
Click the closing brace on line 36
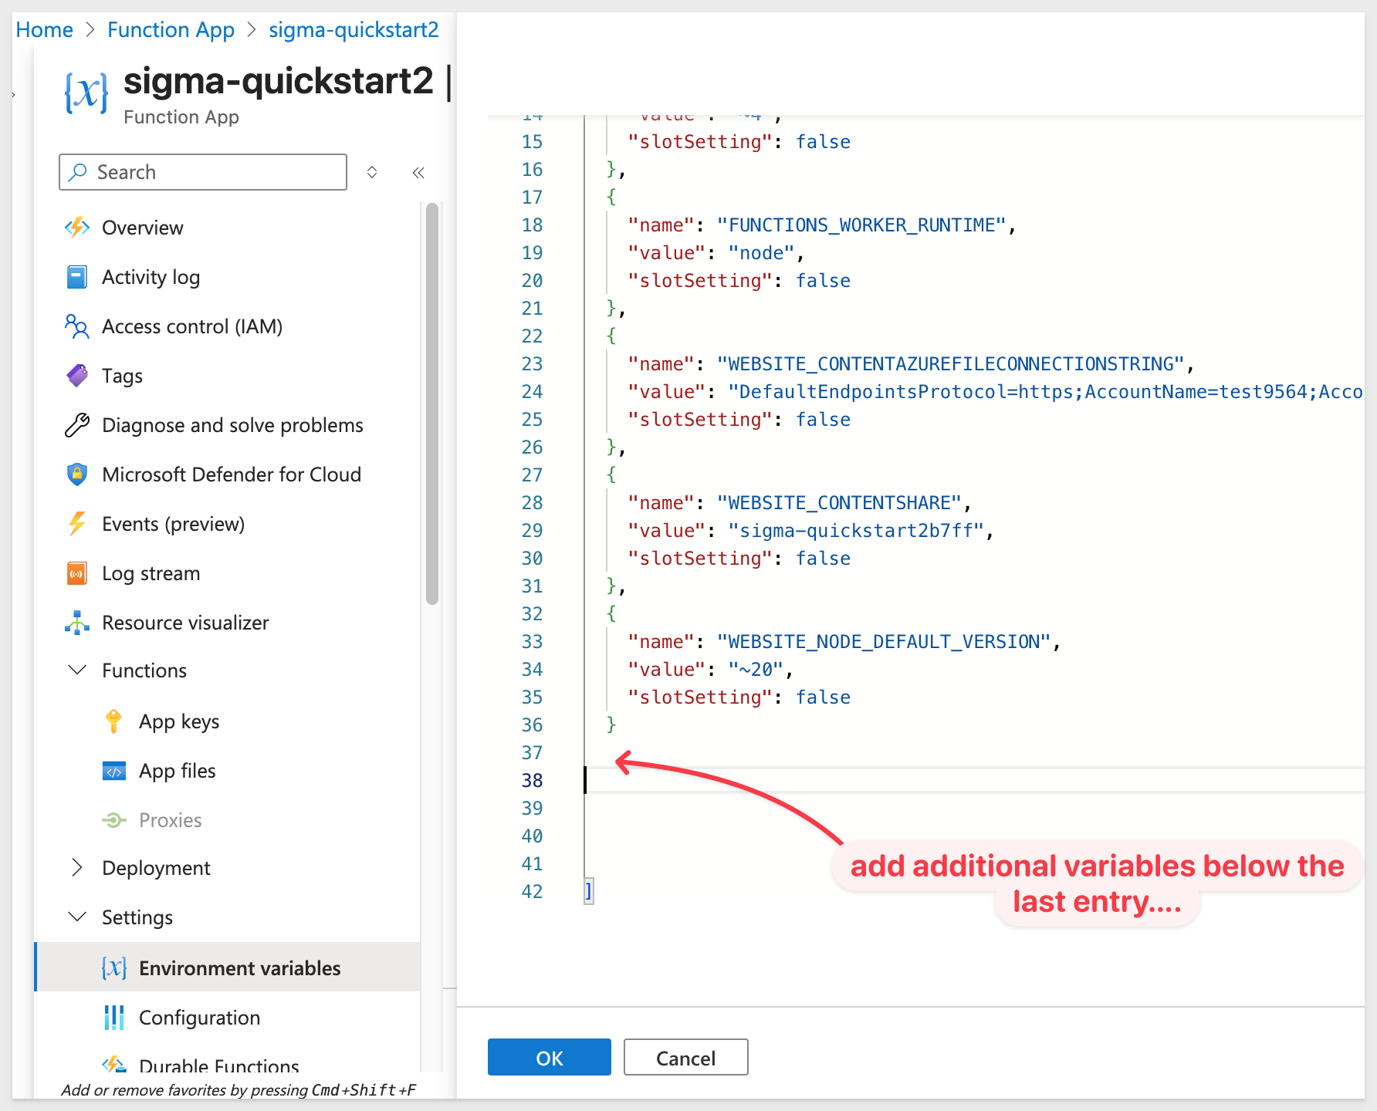[x=611, y=724]
